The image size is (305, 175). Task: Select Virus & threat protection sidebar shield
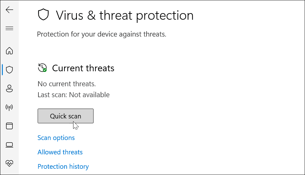click(x=9, y=69)
